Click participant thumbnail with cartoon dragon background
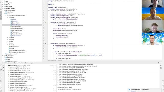 [x=153, y=39]
